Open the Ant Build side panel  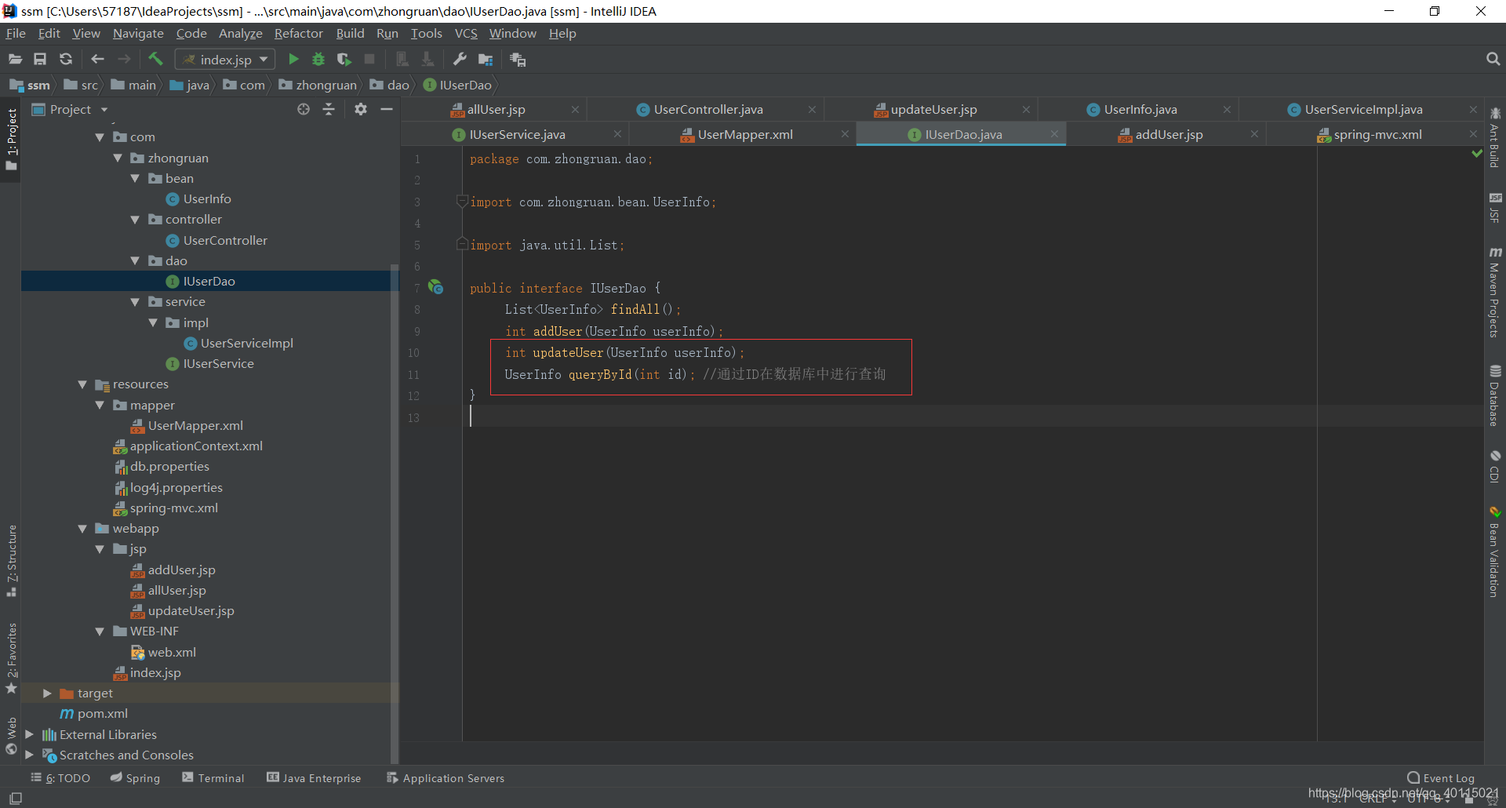click(x=1495, y=137)
